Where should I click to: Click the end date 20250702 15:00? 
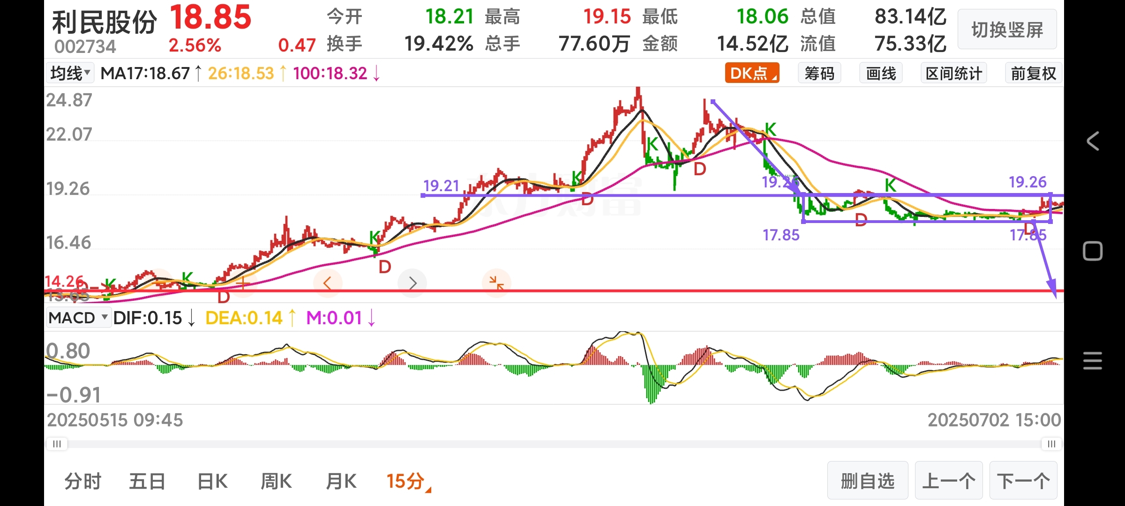coord(994,420)
